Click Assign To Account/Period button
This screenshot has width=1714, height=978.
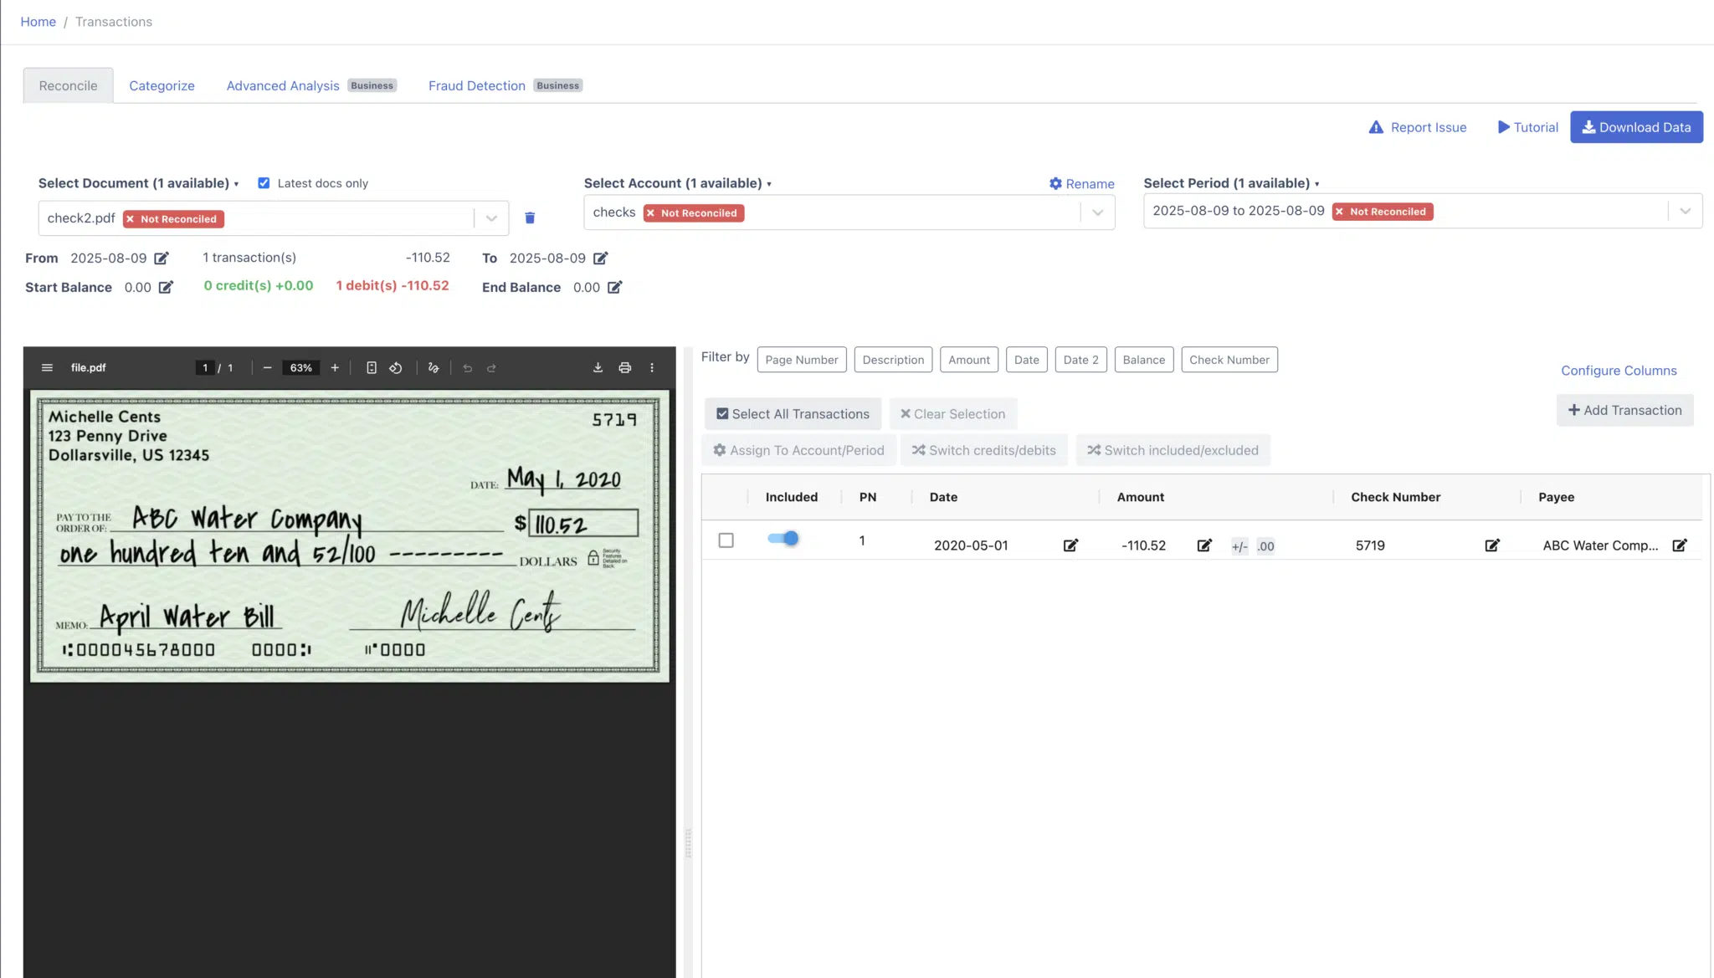(798, 450)
